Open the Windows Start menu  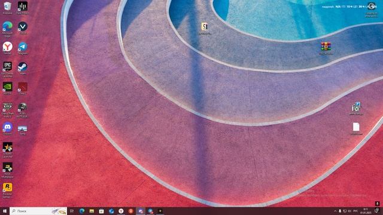click(5, 211)
